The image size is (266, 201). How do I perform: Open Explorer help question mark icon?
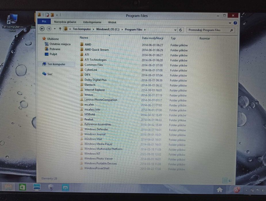tap(235, 23)
